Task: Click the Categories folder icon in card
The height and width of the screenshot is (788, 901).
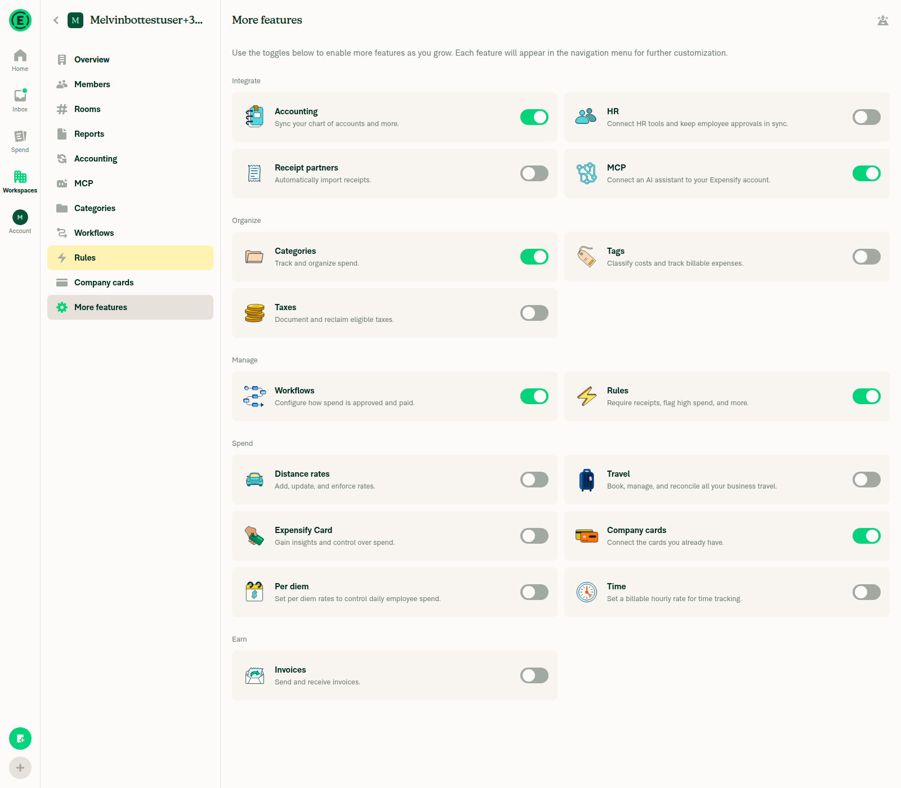Action: click(x=255, y=257)
